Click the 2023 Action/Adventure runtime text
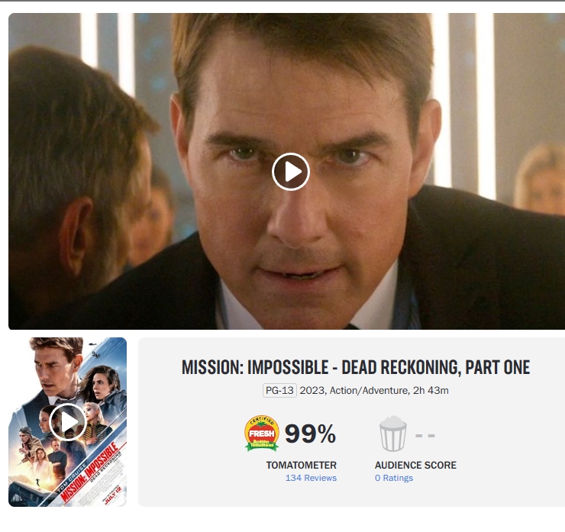 click(374, 391)
